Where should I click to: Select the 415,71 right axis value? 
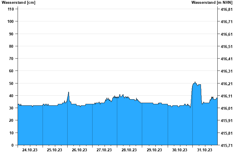click(227, 145)
